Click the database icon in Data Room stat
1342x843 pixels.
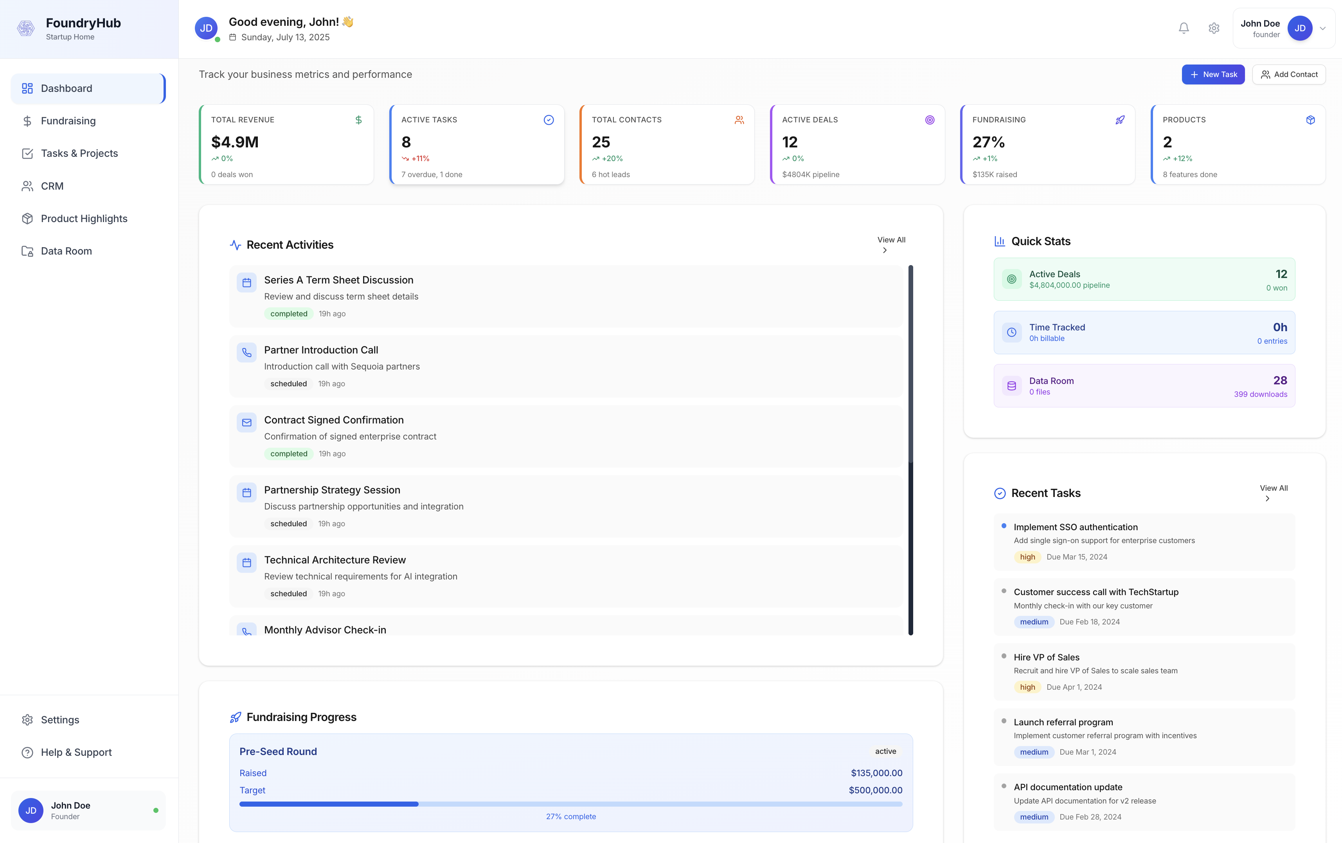(x=1011, y=386)
